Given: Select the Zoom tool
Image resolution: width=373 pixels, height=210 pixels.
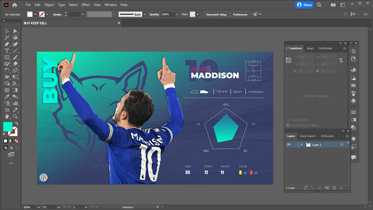Looking at the screenshot, I should pos(15,116).
